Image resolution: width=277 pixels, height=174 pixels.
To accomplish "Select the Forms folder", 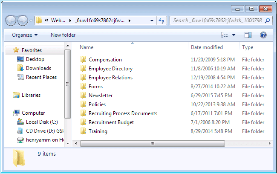I will [95, 87].
